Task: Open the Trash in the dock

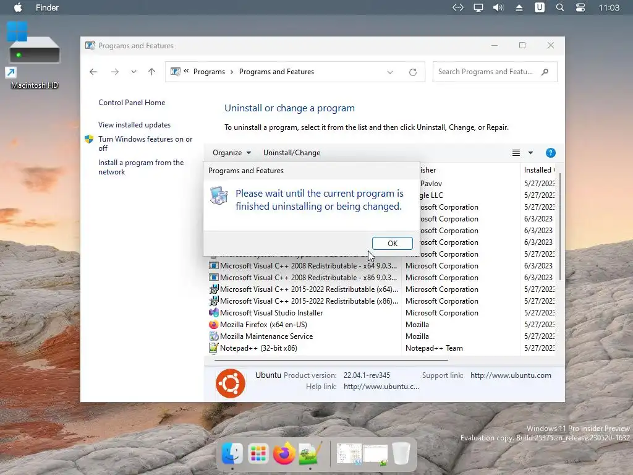Action: point(401,453)
